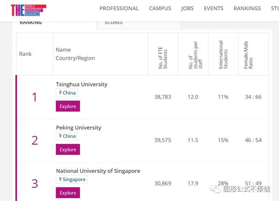Sort by the Rank column header
The width and height of the screenshot is (279, 201).
[x=25, y=54]
